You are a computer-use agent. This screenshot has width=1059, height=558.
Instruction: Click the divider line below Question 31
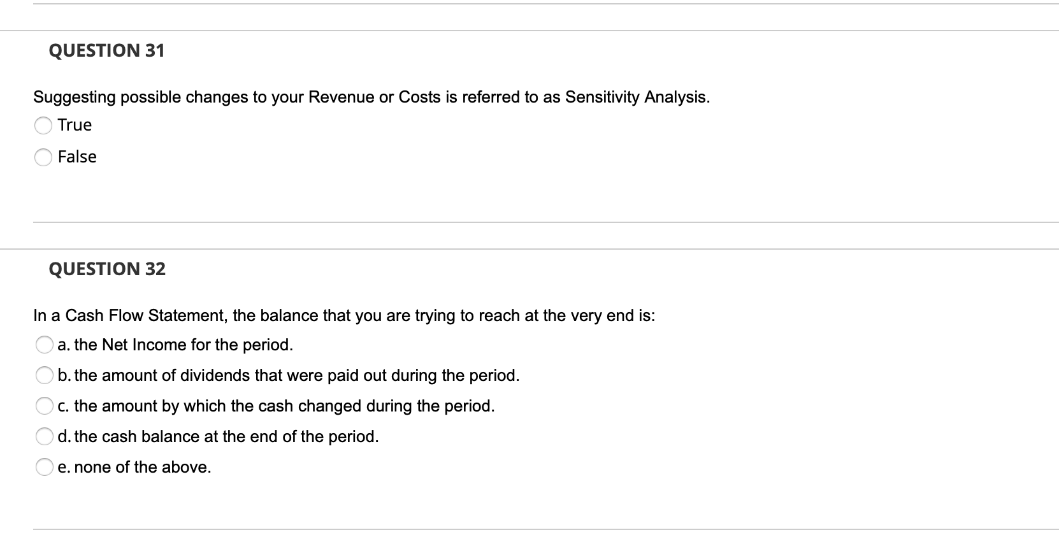tap(529, 222)
